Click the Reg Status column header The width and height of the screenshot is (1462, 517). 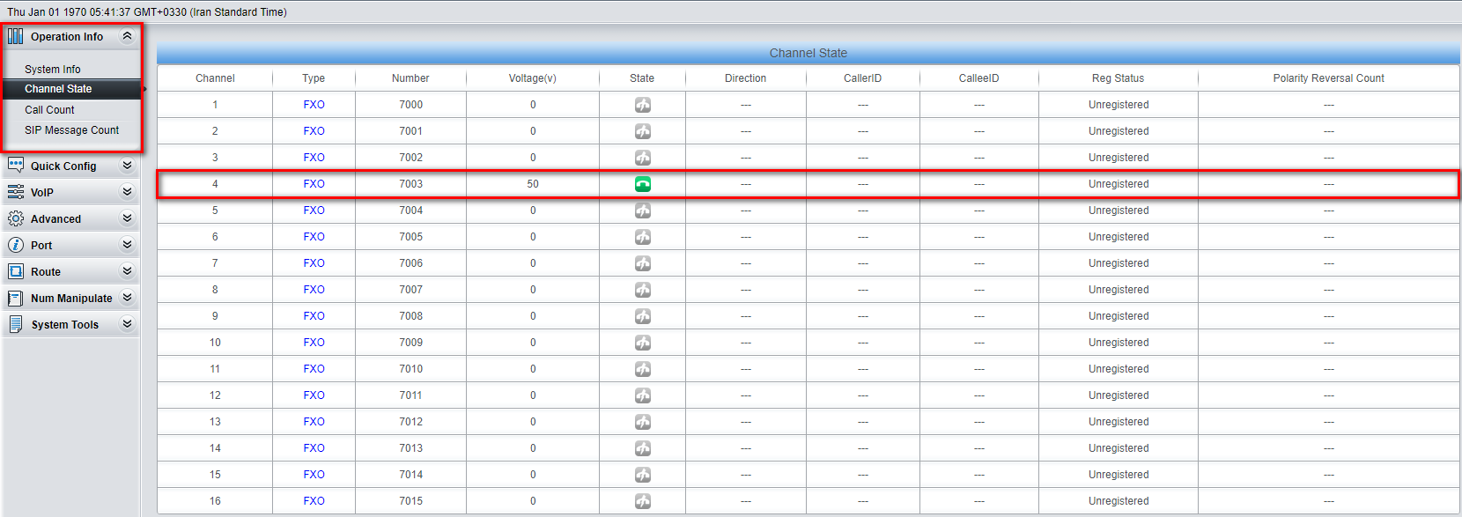(x=1118, y=78)
